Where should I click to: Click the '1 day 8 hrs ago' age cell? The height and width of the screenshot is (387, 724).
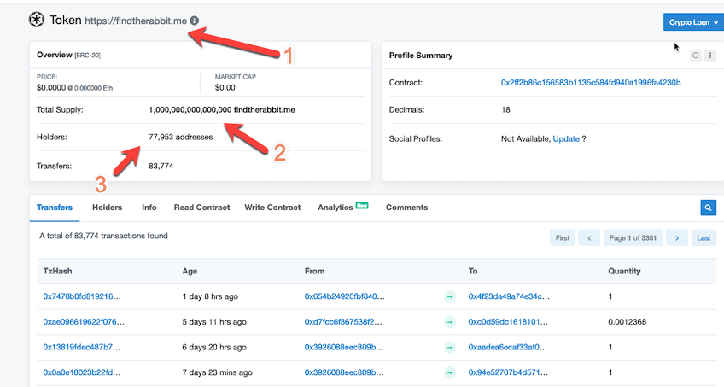pyautogui.click(x=210, y=296)
